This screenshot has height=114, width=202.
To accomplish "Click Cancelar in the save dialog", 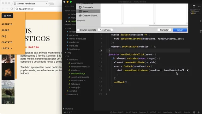I will pyautogui.click(x=164, y=30).
